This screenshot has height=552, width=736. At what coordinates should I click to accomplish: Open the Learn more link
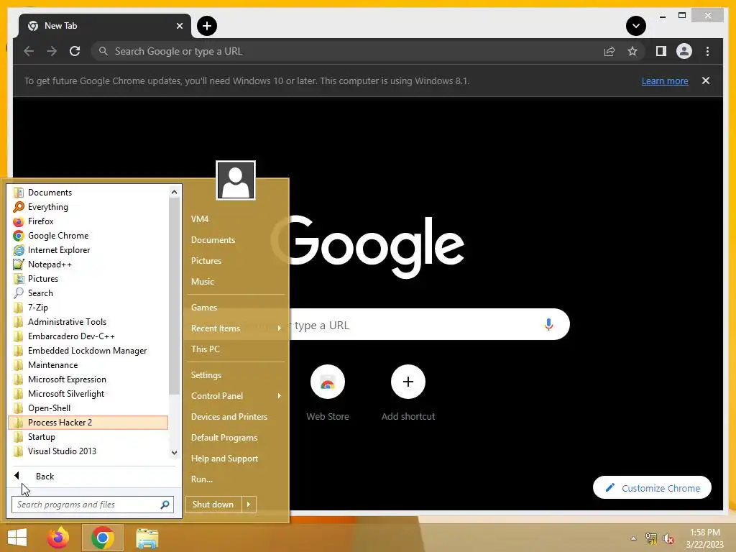pyautogui.click(x=665, y=80)
